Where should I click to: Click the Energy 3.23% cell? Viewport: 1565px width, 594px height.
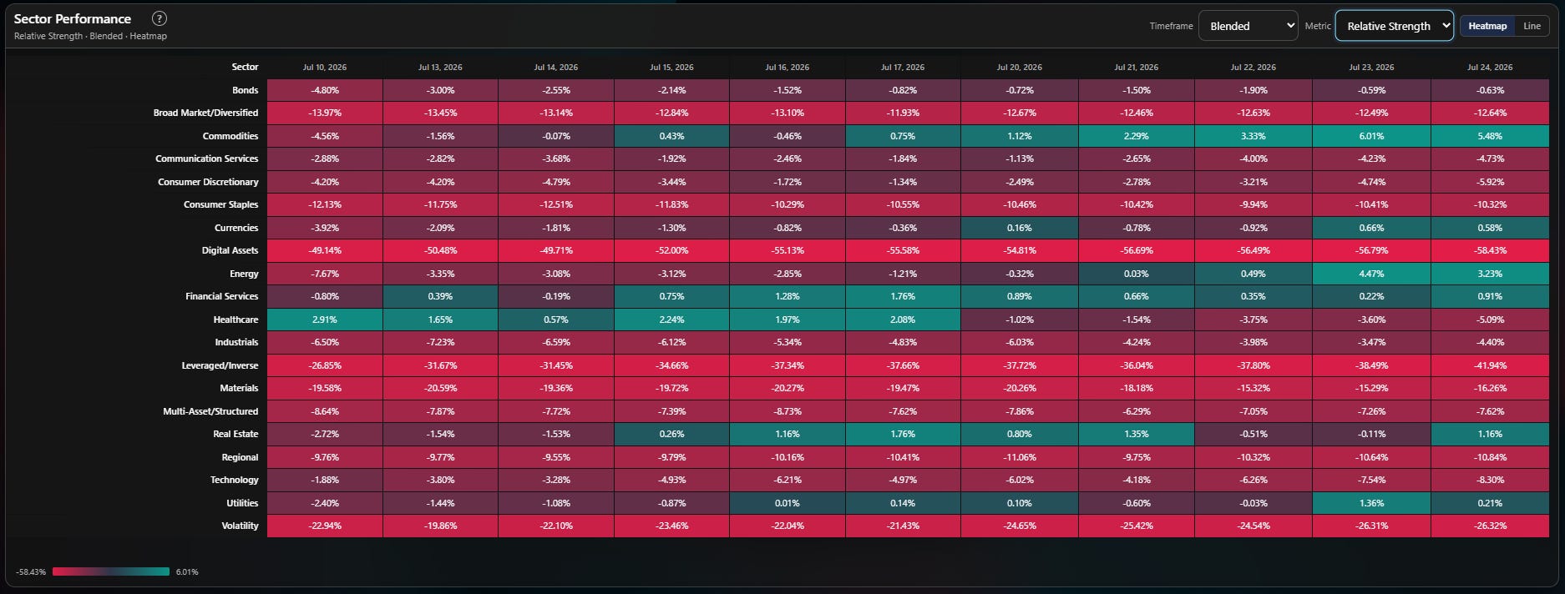[1490, 274]
